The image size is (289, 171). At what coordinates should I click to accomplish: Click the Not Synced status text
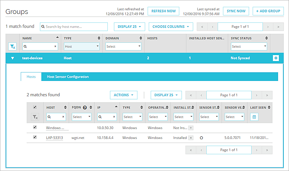point(240,58)
